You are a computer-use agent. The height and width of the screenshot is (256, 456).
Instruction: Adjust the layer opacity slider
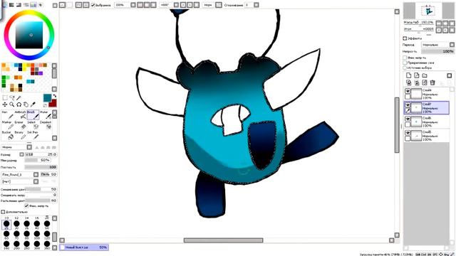[x=437, y=51]
